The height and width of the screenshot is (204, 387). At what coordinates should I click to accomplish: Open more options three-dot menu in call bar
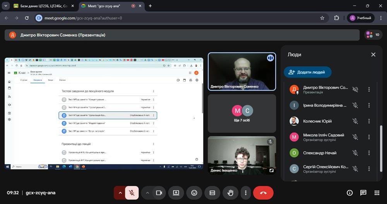(x=246, y=193)
